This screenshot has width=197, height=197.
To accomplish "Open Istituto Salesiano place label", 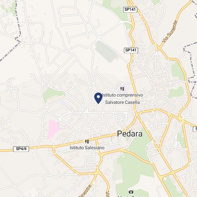I will coord(87,148).
